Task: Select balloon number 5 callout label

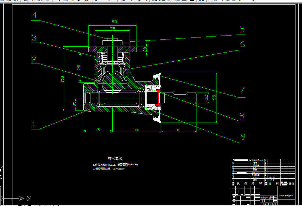Action: click(x=242, y=30)
